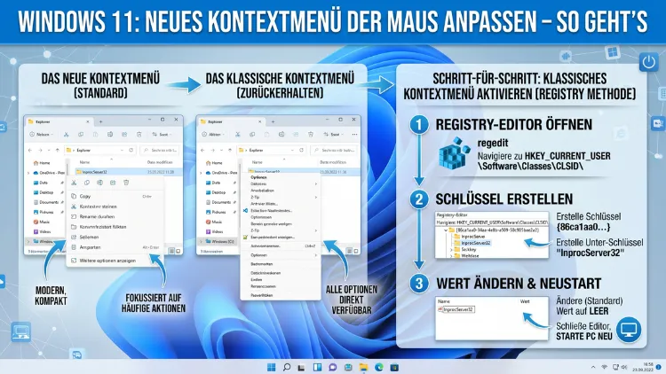This screenshot has height=374, width=666.
Task: Click the Registry-Editor address path bar
Action: pyautogui.click(x=492, y=222)
